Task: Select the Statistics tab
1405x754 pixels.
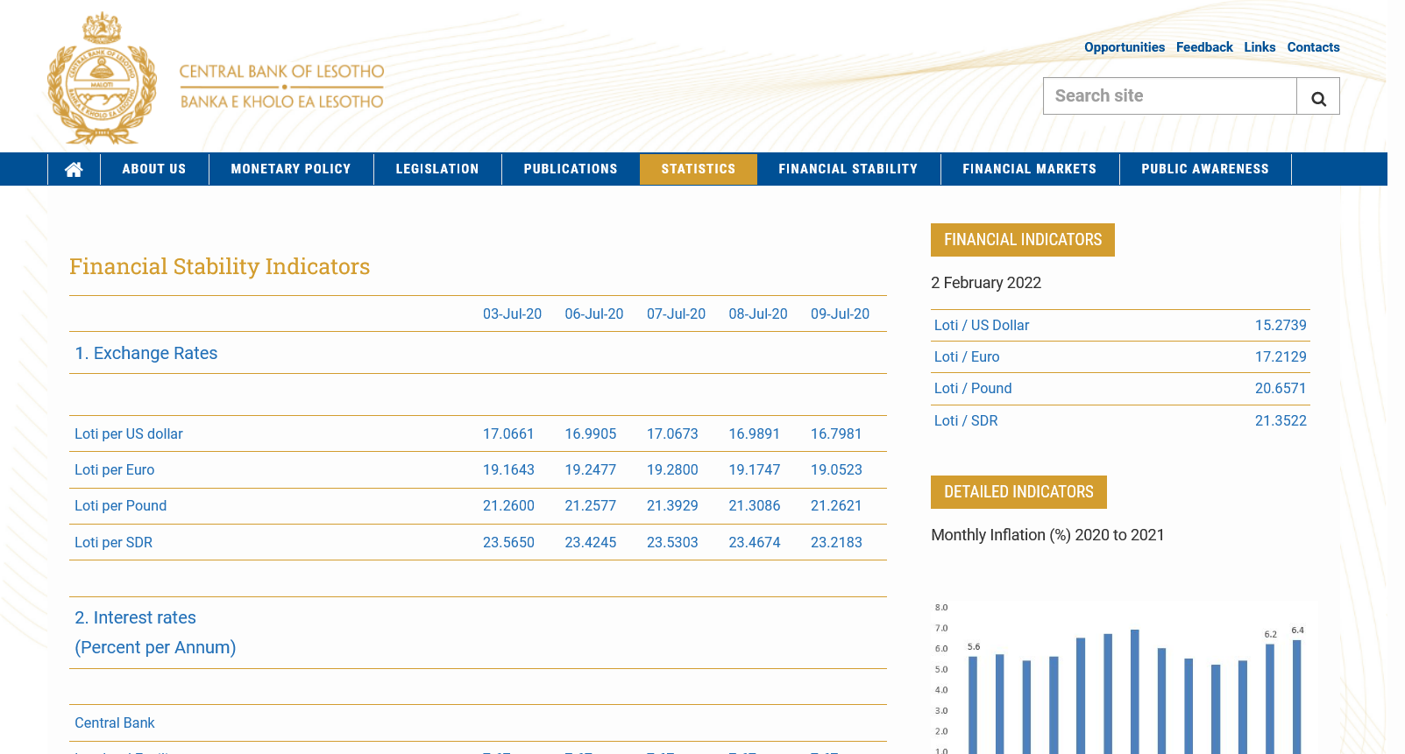Action: pos(698,169)
